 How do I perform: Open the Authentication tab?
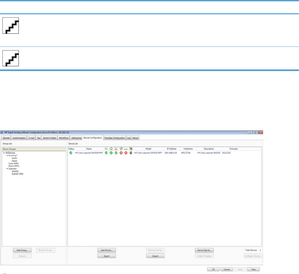pos(19,138)
